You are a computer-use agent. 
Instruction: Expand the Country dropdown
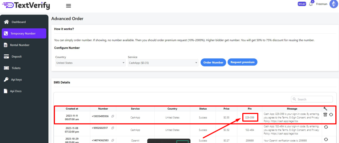pos(90,63)
